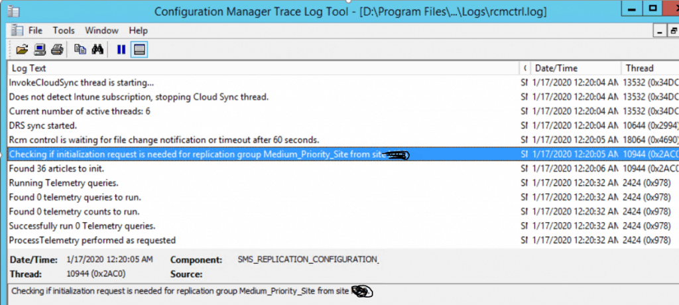Select row 'Rcm control is waiting for file change'
The image size is (679, 305).
343,140
